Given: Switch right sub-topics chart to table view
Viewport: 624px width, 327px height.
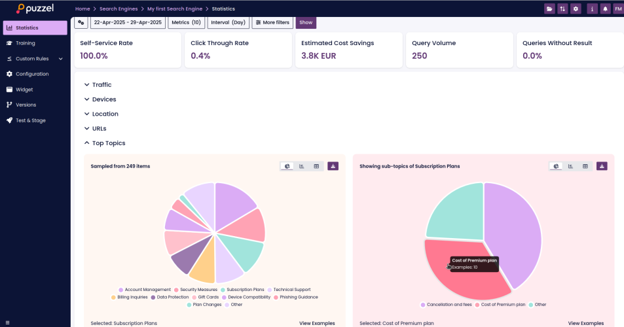Looking at the screenshot, I should coord(585,166).
